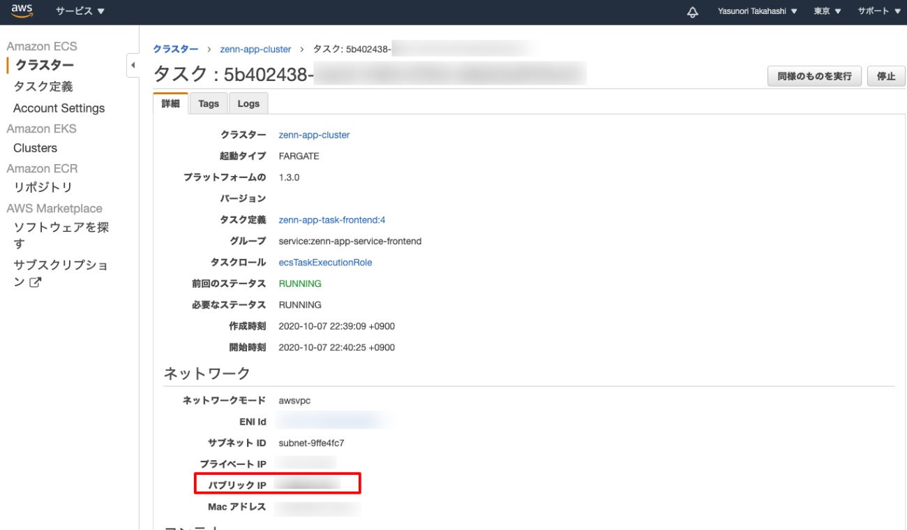Select the 詳細 tab

[x=170, y=103]
